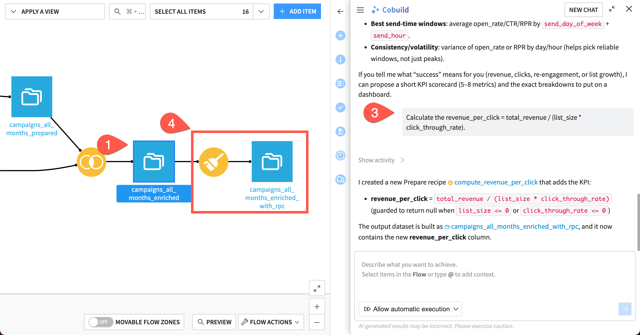Open the discussions chat sidebar icon

click(340, 179)
